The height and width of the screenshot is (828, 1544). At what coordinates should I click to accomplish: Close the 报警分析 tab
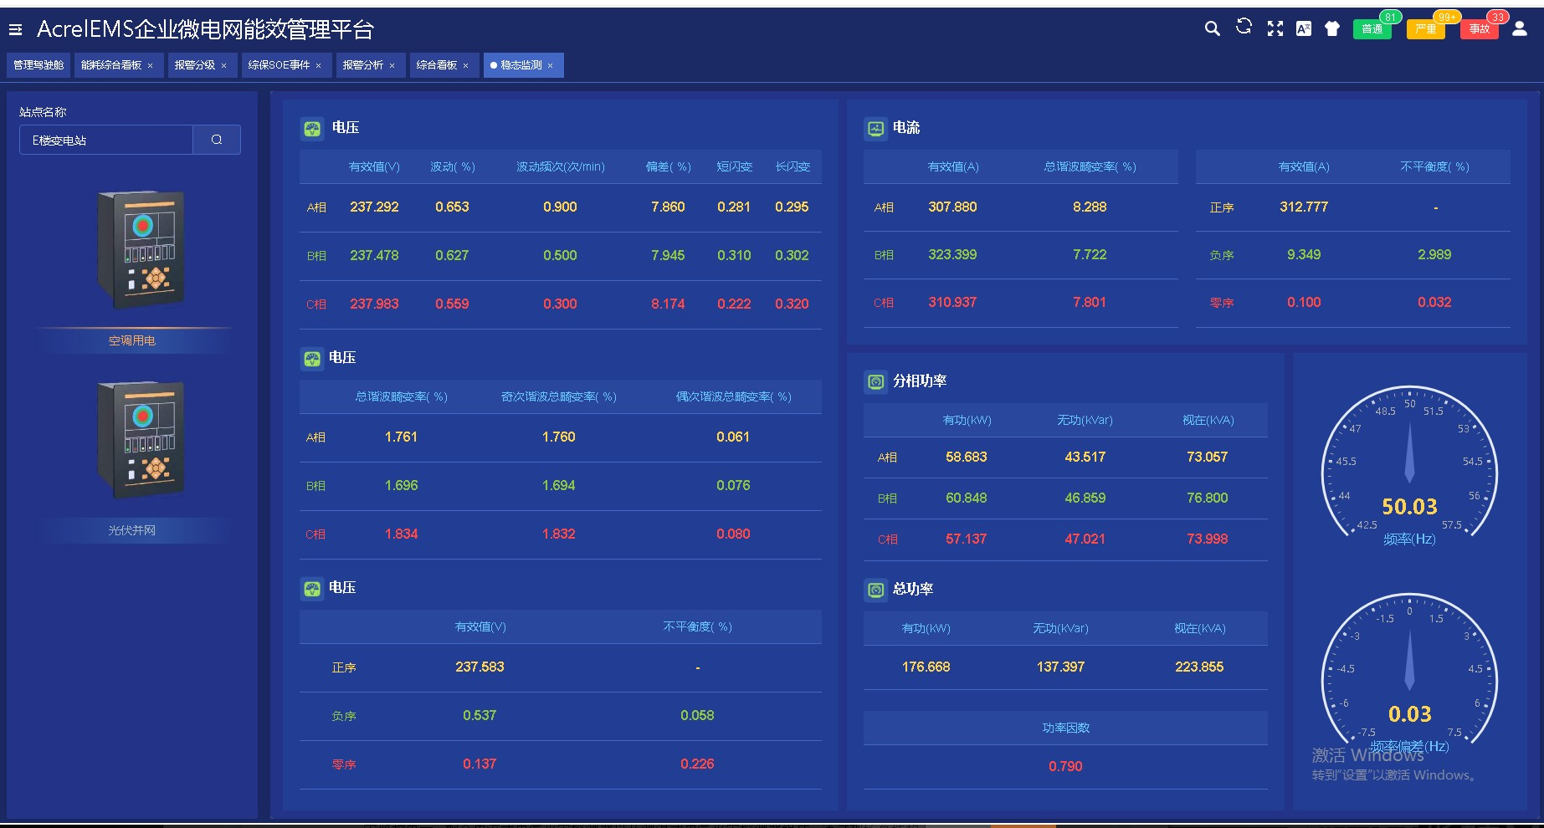click(x=392, y=66)
